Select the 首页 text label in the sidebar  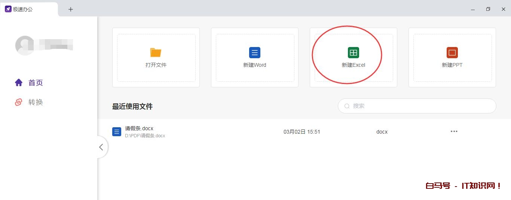point(36,83)
